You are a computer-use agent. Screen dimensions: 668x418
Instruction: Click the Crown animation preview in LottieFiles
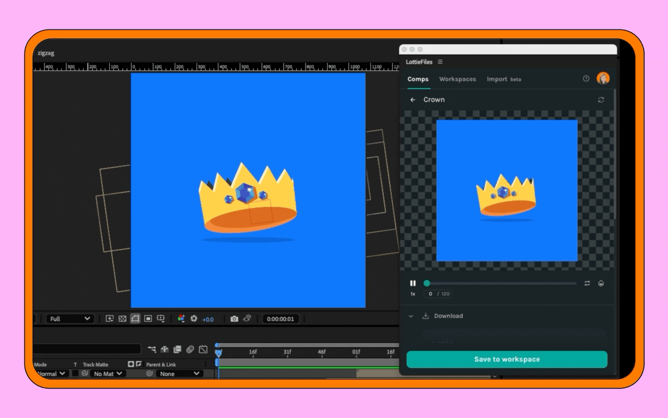pos(507,191)
